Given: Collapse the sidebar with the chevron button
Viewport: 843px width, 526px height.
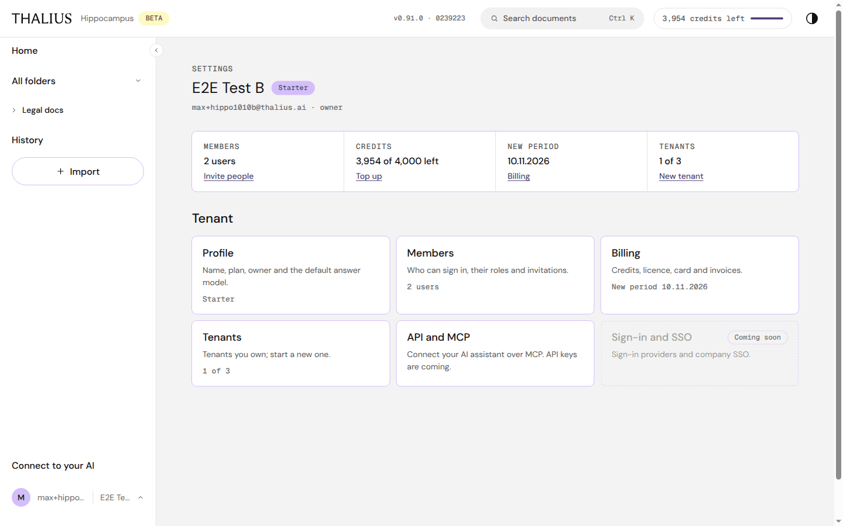Looking at the screenshot, I should click(156, 50).
